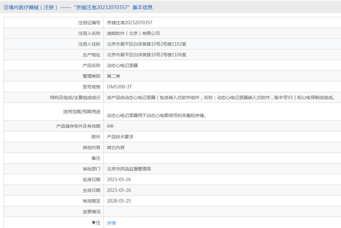
Task: Click the 管理类别 label
Action: point(91,76)
